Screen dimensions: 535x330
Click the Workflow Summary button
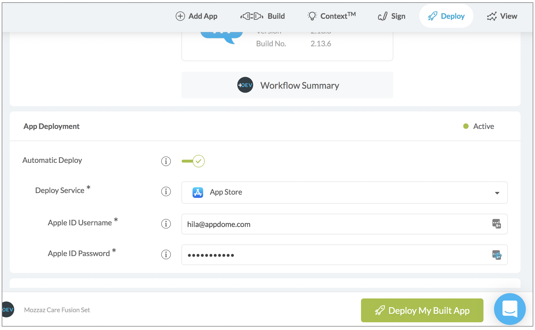click(x=287, y=85)
